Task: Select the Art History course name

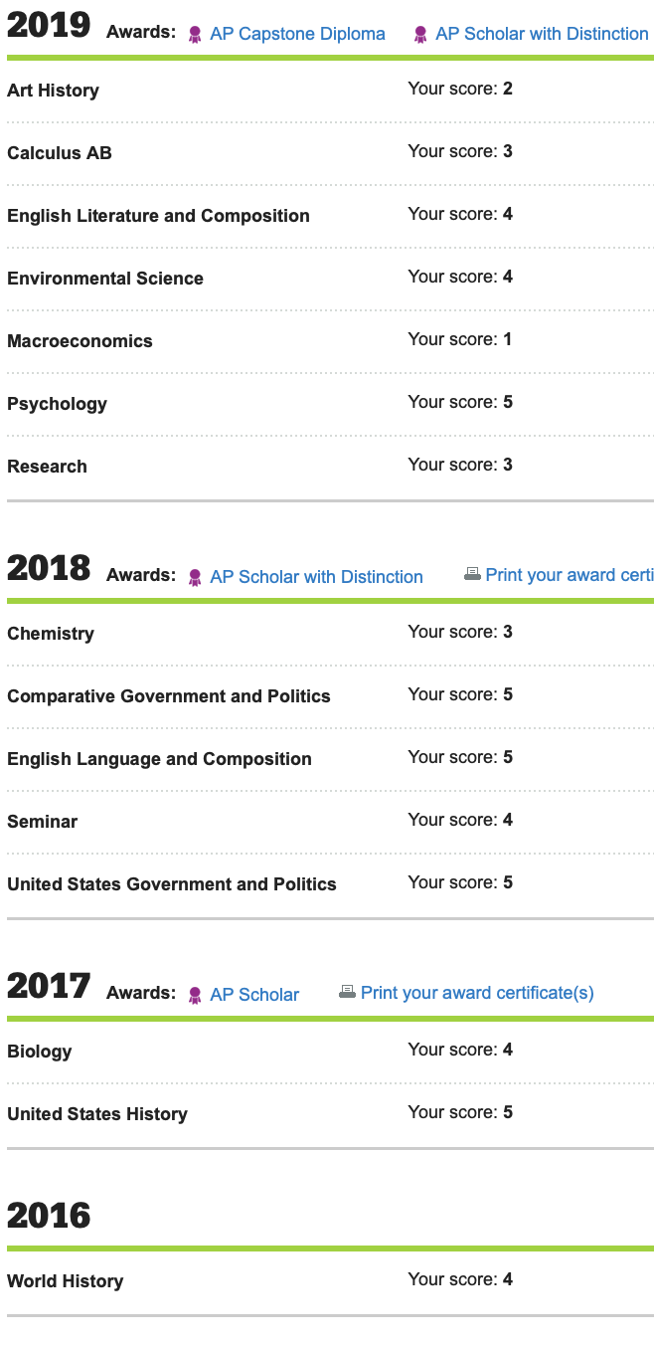Action: click(53, 91)
